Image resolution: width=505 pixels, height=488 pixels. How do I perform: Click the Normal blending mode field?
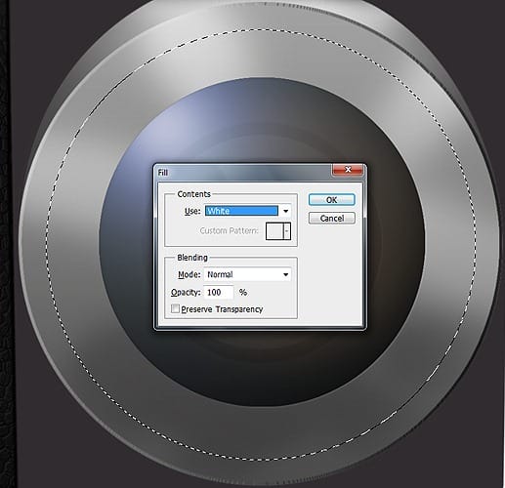tap(247, 274)
